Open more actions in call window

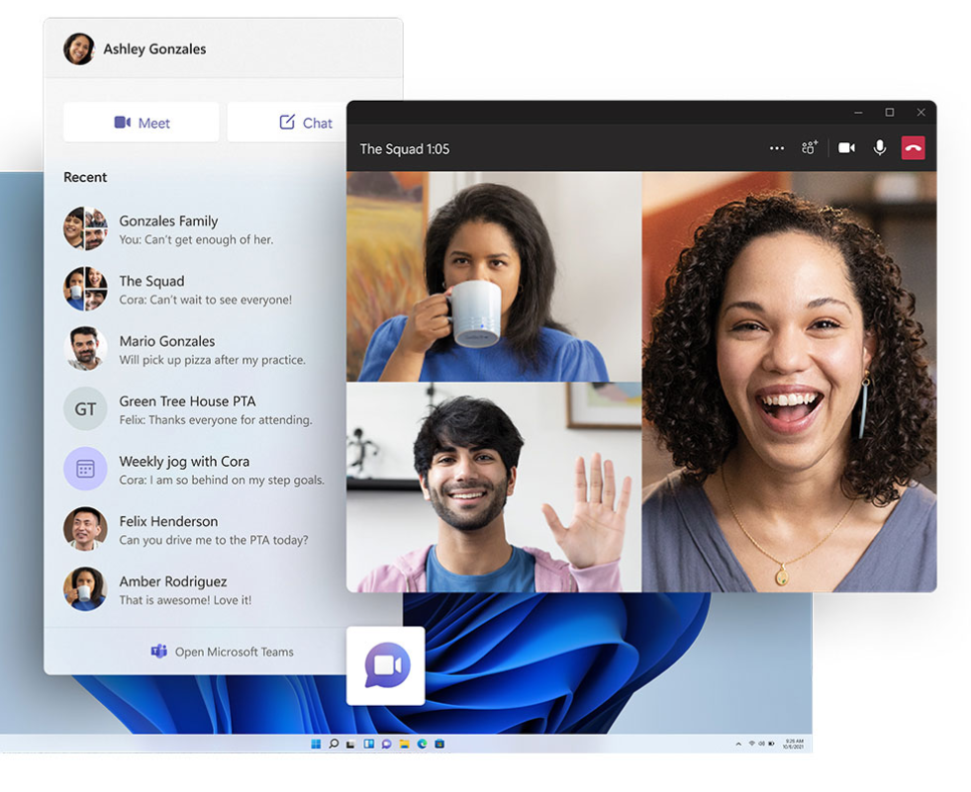point(777,148)
